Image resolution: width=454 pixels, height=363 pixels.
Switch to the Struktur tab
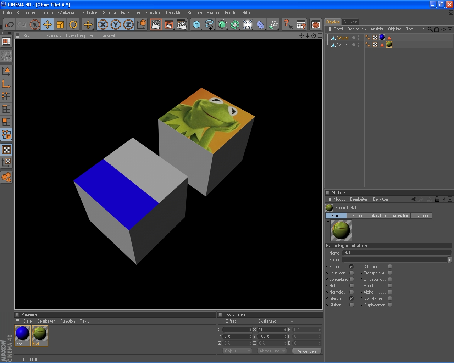click(350, 22)
